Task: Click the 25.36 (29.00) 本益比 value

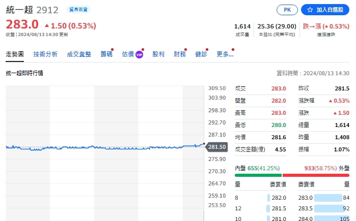Action: (277, 26)
